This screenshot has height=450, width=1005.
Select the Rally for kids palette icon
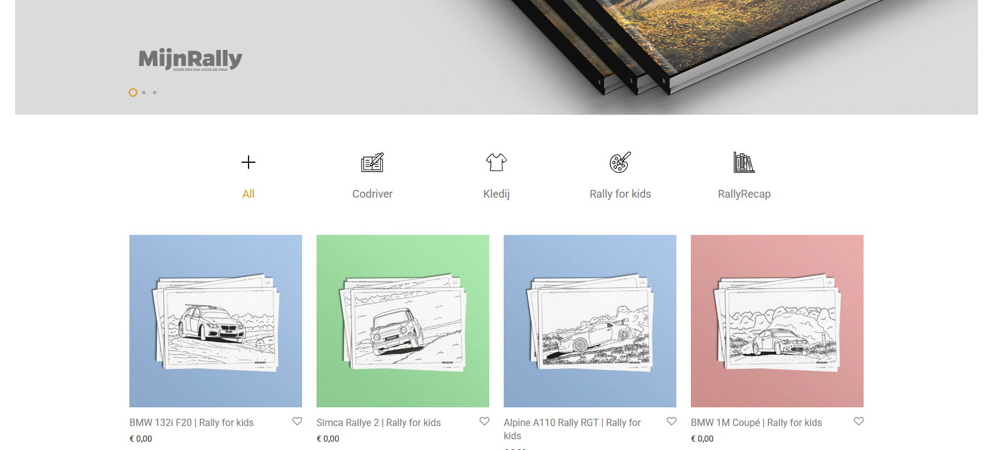pyautogui.click(x=620, y=162)
